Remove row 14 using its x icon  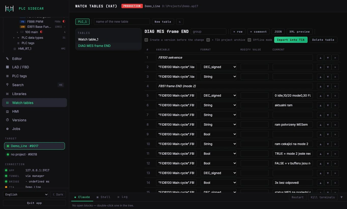coord(335,183)
